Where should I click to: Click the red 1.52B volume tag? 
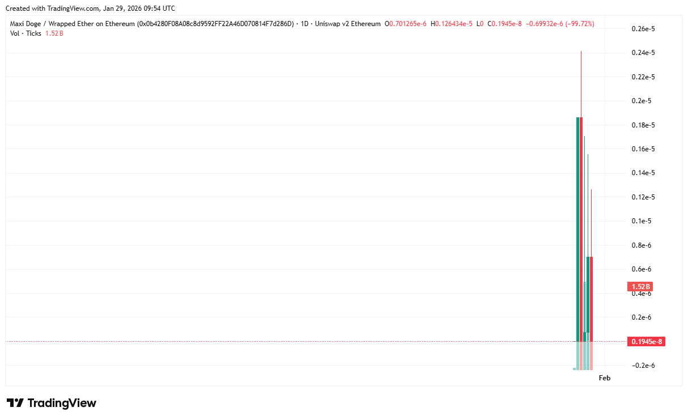(x=640, y=287)
